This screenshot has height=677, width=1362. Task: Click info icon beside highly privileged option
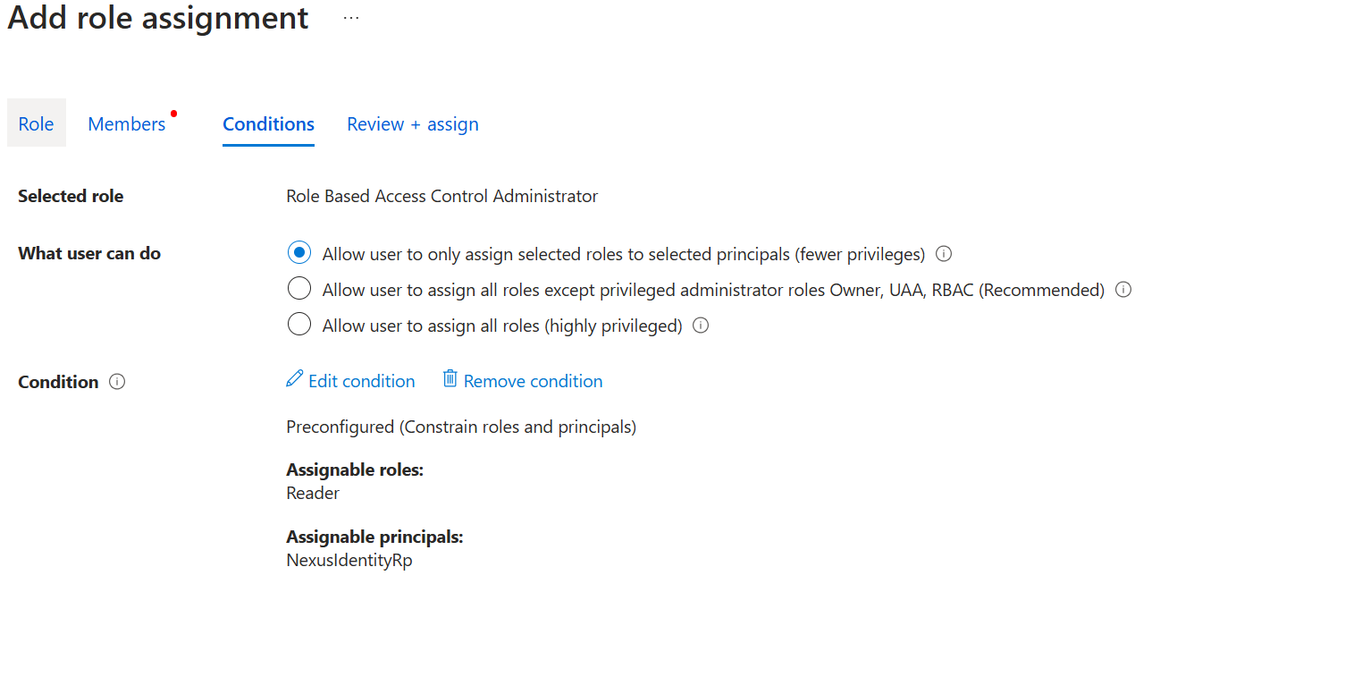(701, 326)
